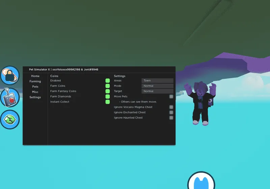Viewport: 270px width, 189px height.
Task: Toggle the Coins Enabled switch
Action: [x=108, y=81]
